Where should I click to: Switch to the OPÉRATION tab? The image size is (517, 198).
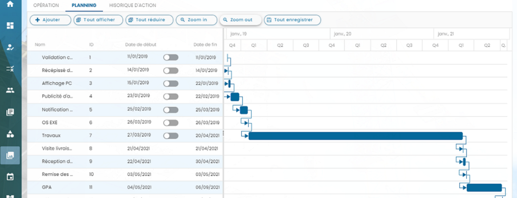pyautogui.click(x=46, y=5)
